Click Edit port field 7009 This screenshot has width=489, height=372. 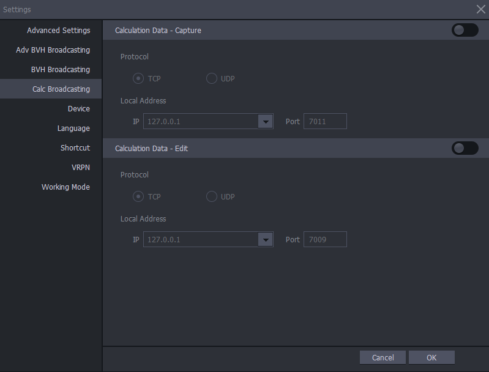pyautogui.click(x=325, y=239)
